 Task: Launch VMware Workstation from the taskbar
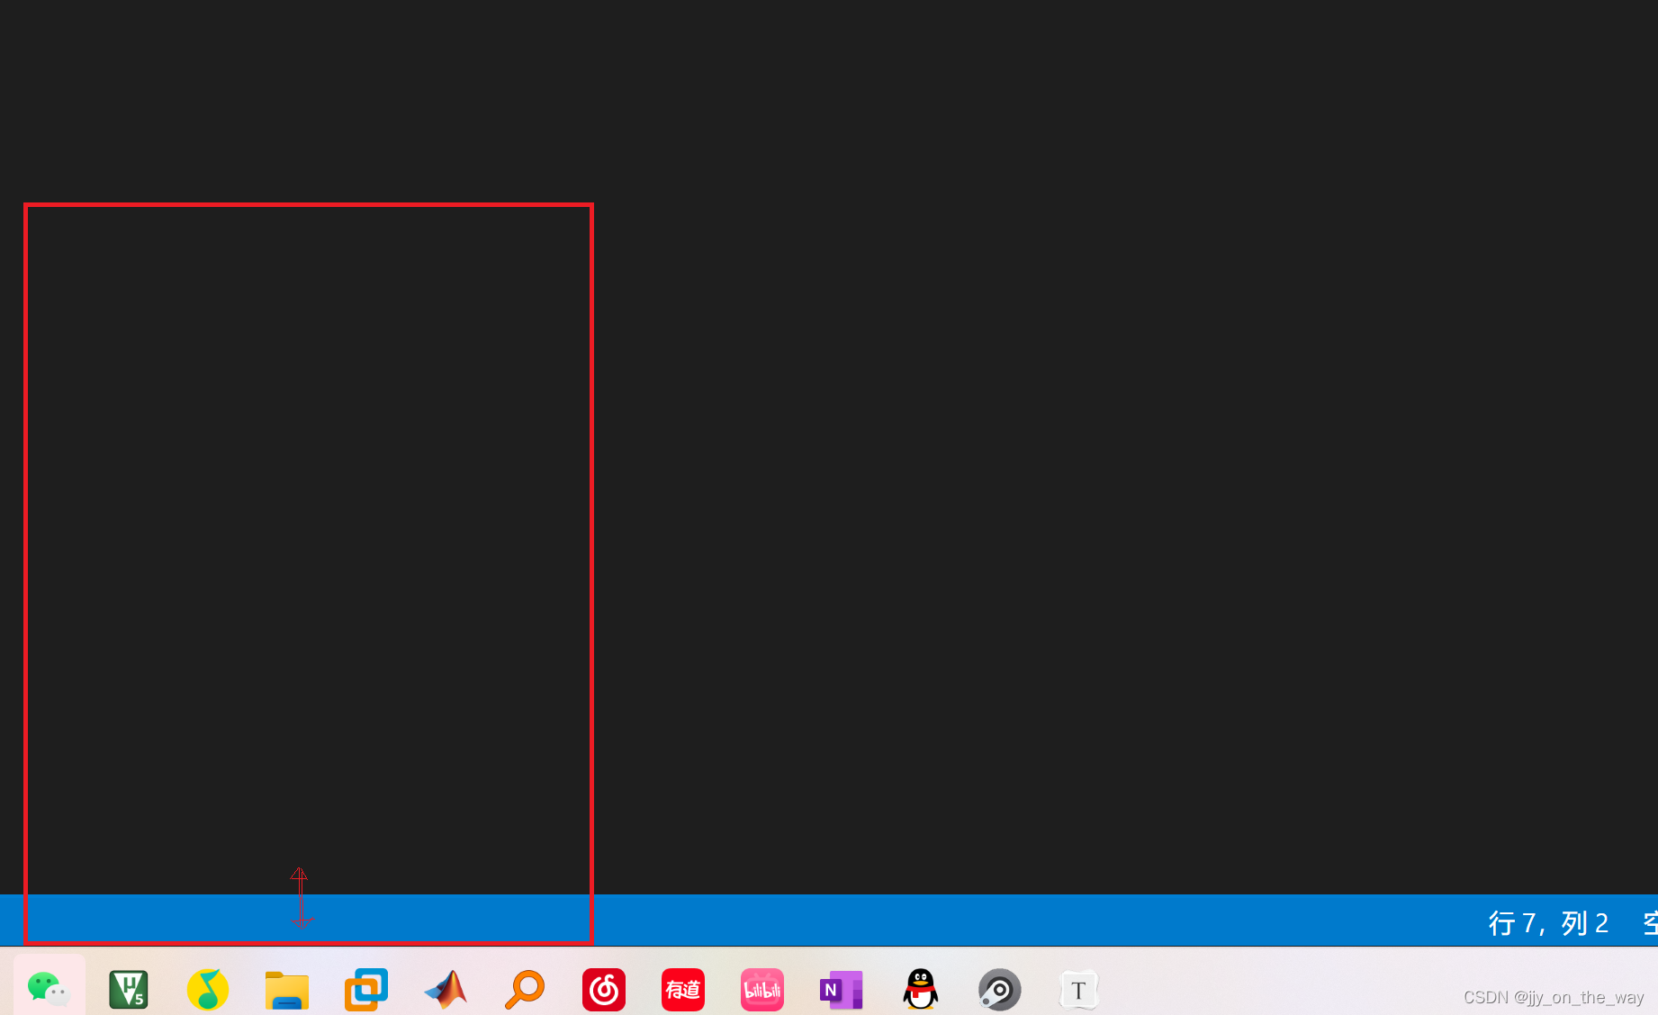(x=366, y=990)
